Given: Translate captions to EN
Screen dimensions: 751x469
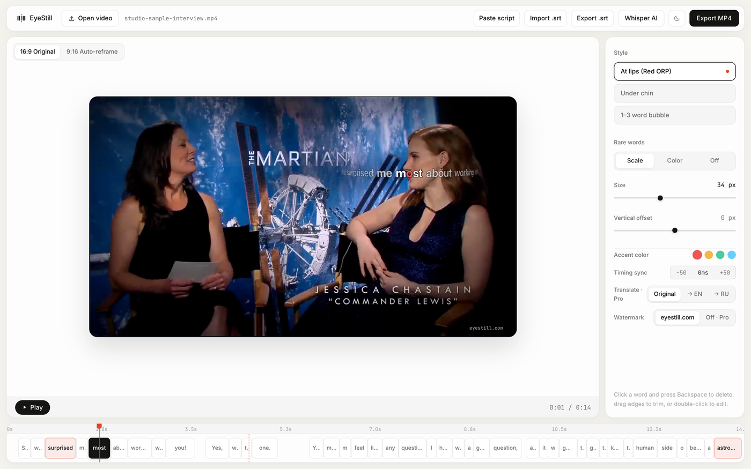Looking at the screenshot, I should pyautogui.click(x=695, y=294).
